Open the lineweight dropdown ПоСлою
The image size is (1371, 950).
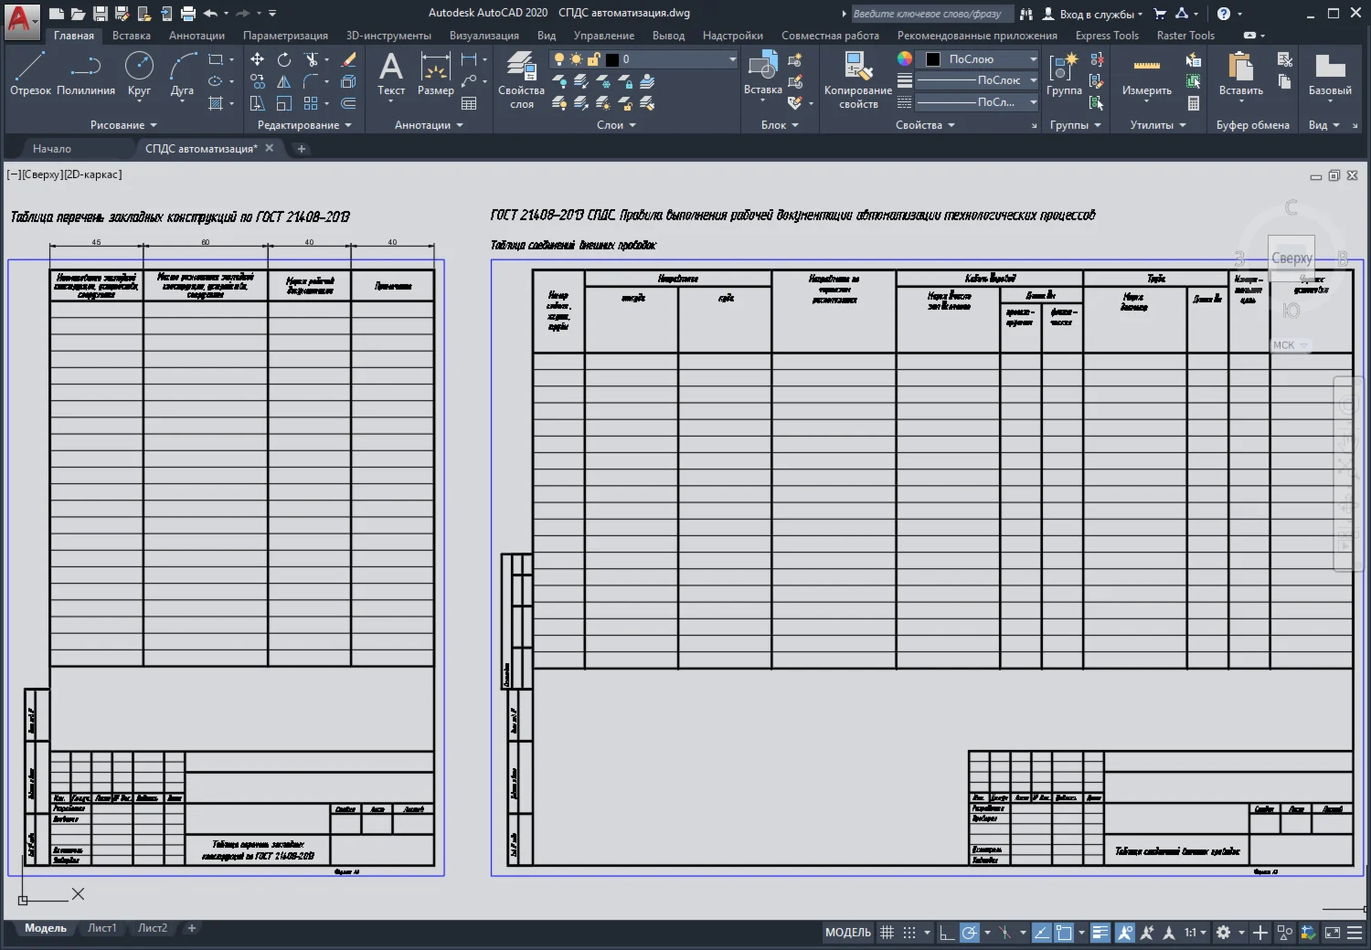pos(977,80)
